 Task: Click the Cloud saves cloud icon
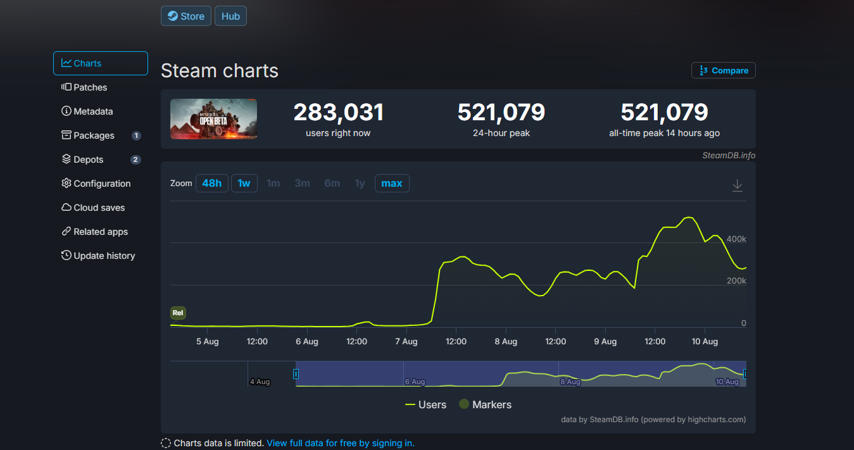pos(66,208)
